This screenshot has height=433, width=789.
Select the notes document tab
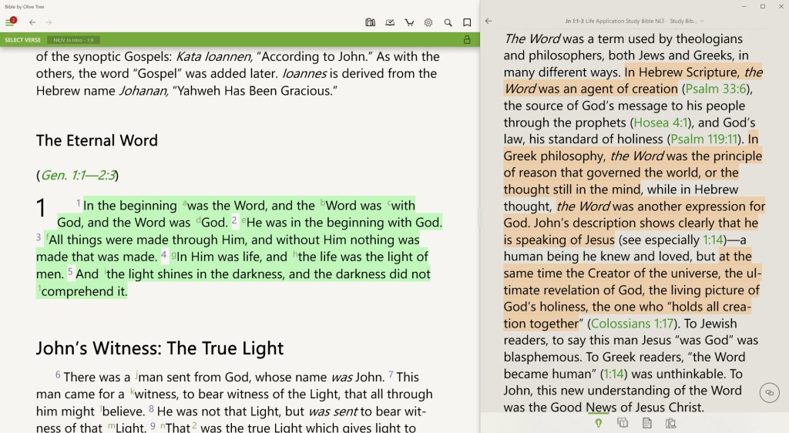tap(647, 424)
